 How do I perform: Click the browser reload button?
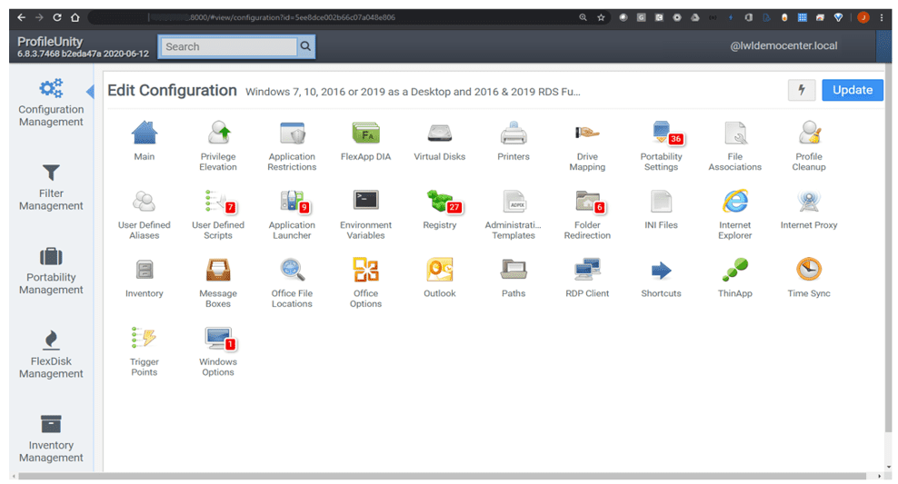(57, 17)
